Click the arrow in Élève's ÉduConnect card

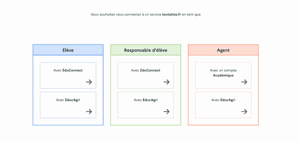[89, 82]
